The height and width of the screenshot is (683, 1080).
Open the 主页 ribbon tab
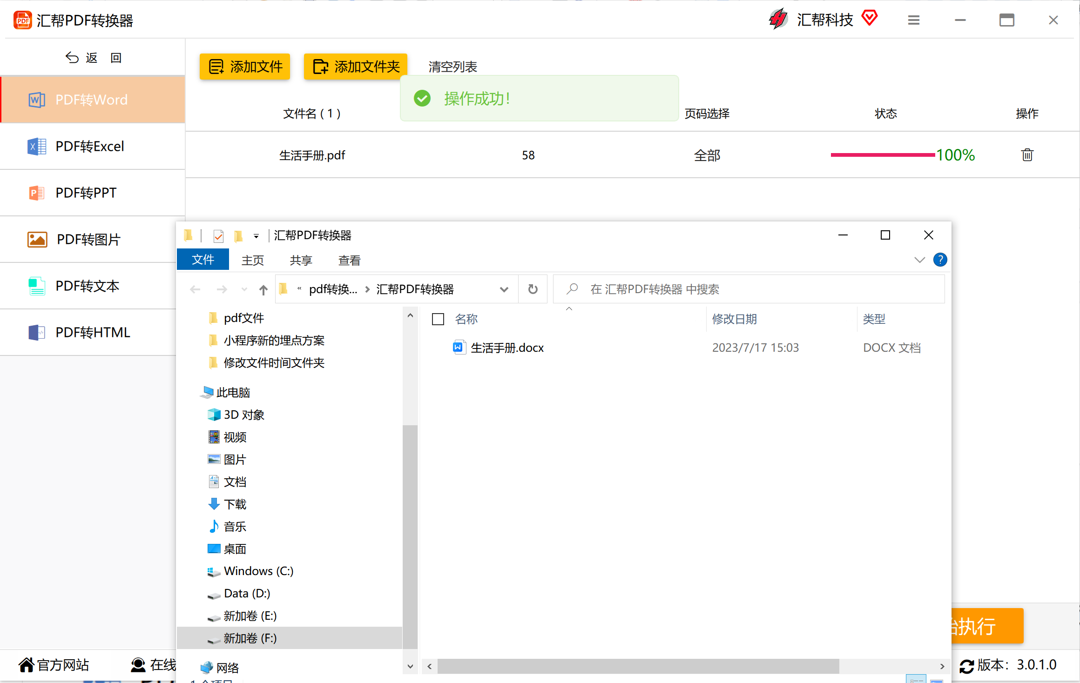pos(252,260)
